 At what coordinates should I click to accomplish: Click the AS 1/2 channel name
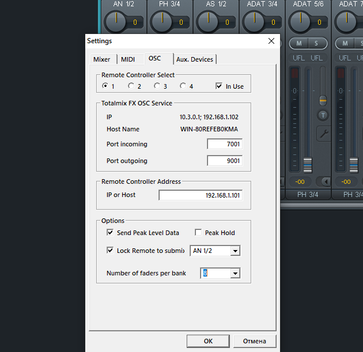click(216, 4)
